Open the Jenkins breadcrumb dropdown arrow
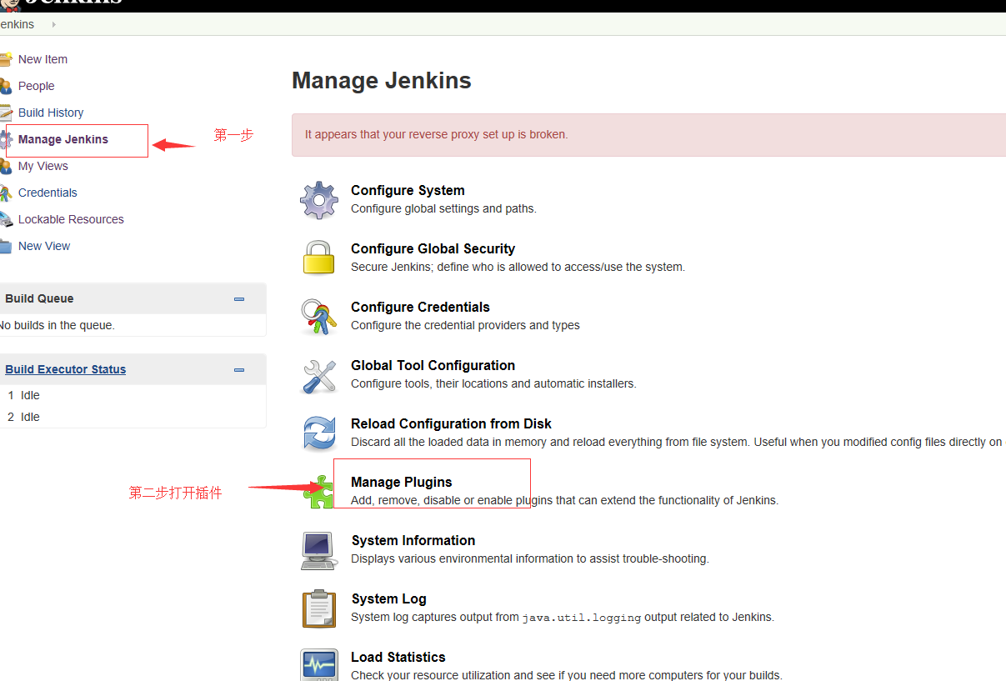The height and width of the screenshot is (681, 1006). point(53,24)
